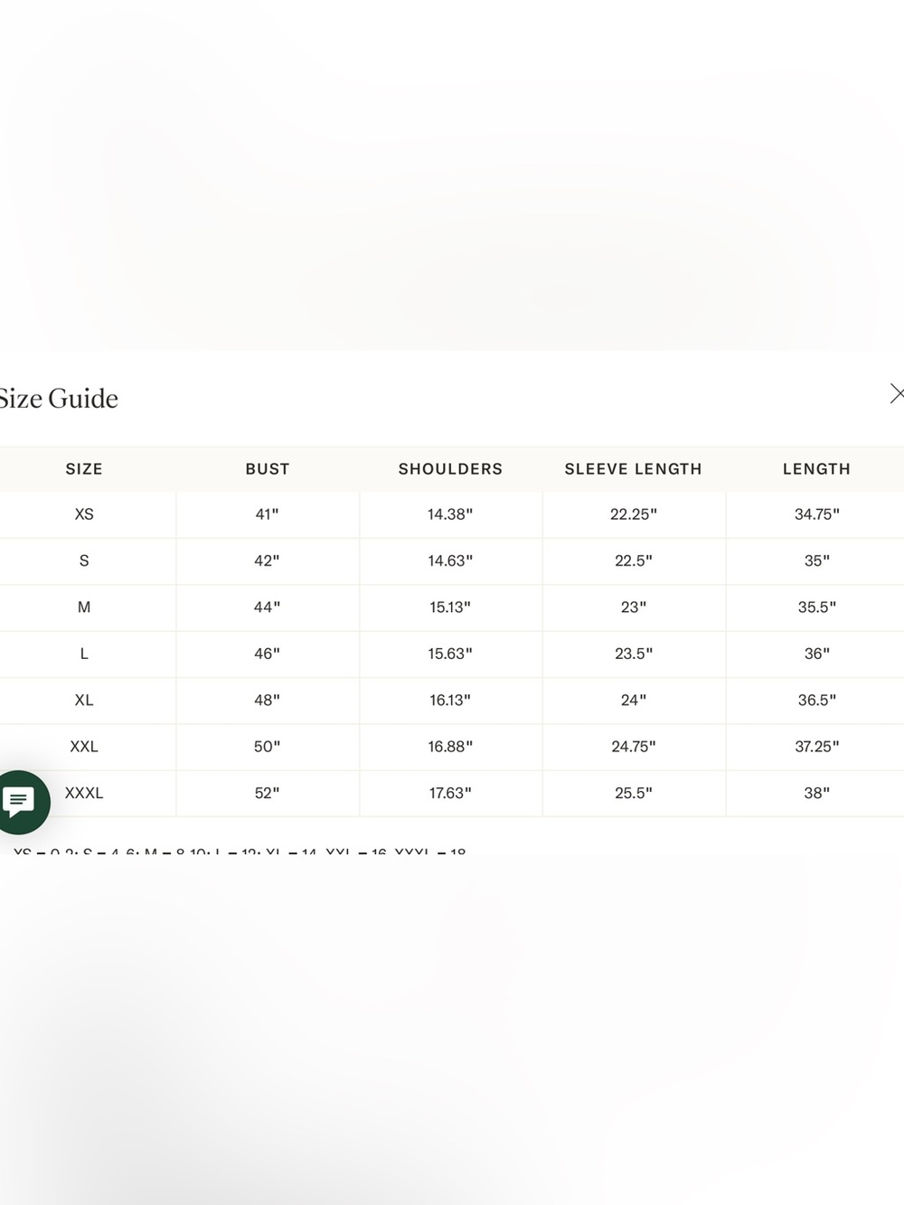The width and height of the screenshot is (904, 1205).
Task: Click the 44" bust measurement cell
Action: [x=268, y=607]
